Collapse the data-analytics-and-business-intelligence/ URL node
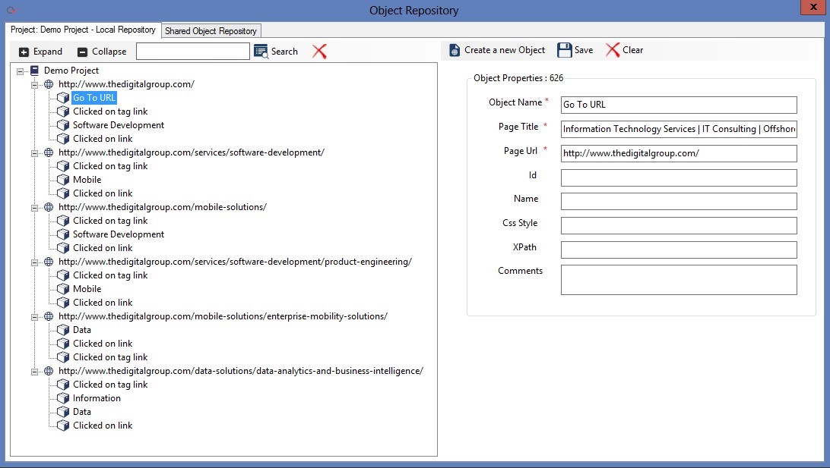This screenshot has height=468, width=830. 34,372
